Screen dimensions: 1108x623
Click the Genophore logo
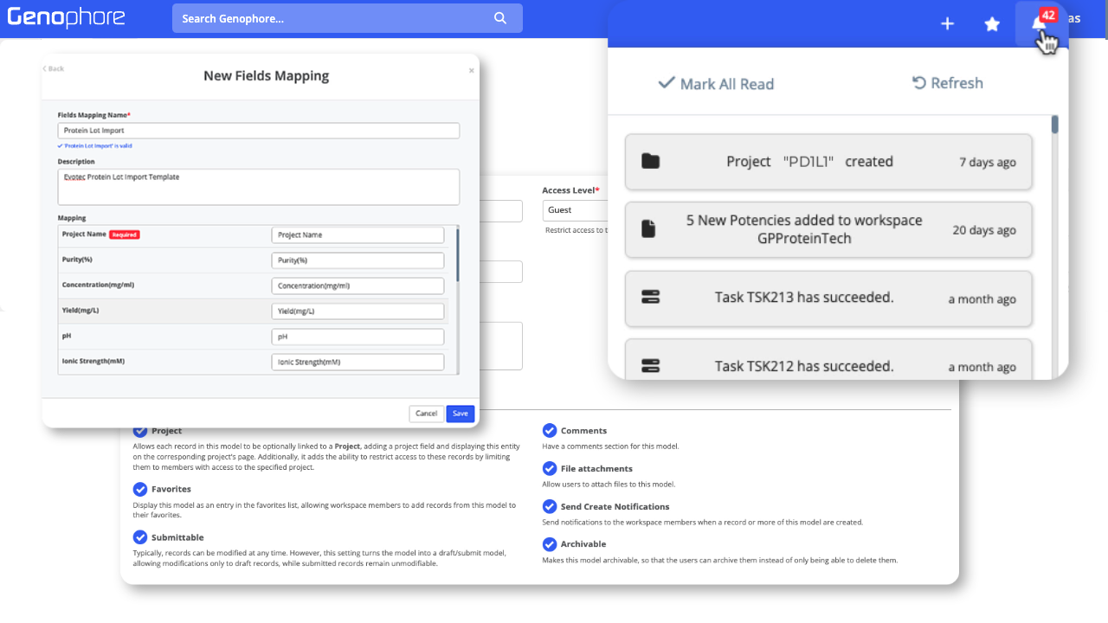66,17
